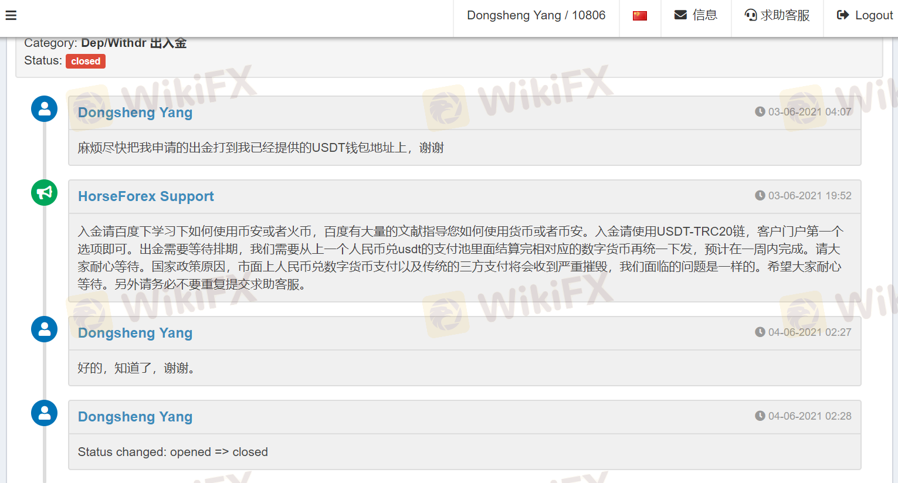Click the Status changed: opened => closed text
This screenshot has height=483, width=898.
173,452
